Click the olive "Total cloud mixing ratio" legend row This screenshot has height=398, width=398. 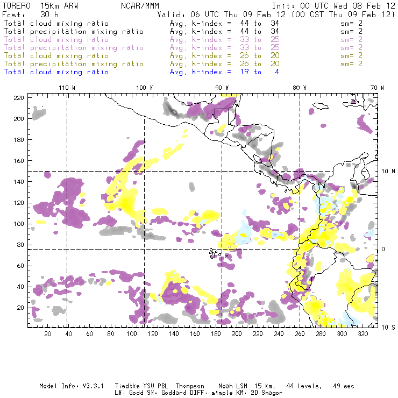56,55
